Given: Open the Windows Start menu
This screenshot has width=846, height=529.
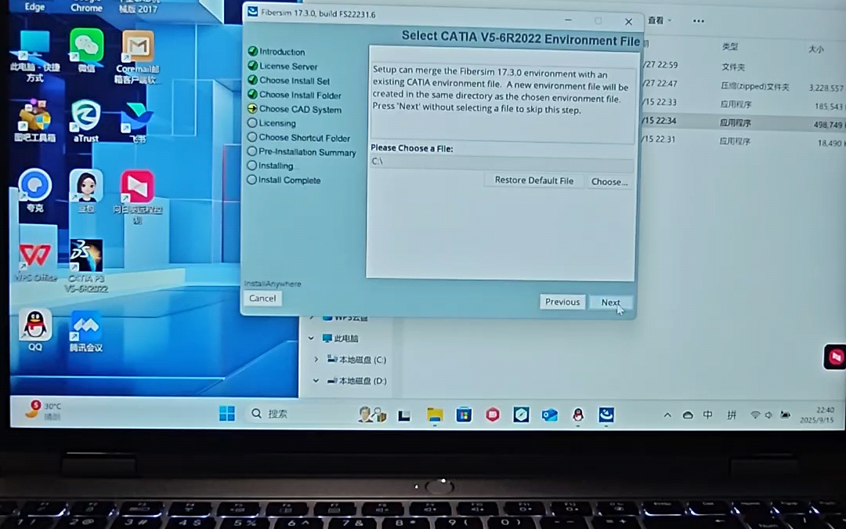Looking at the screenshot, I should [227, 414].
